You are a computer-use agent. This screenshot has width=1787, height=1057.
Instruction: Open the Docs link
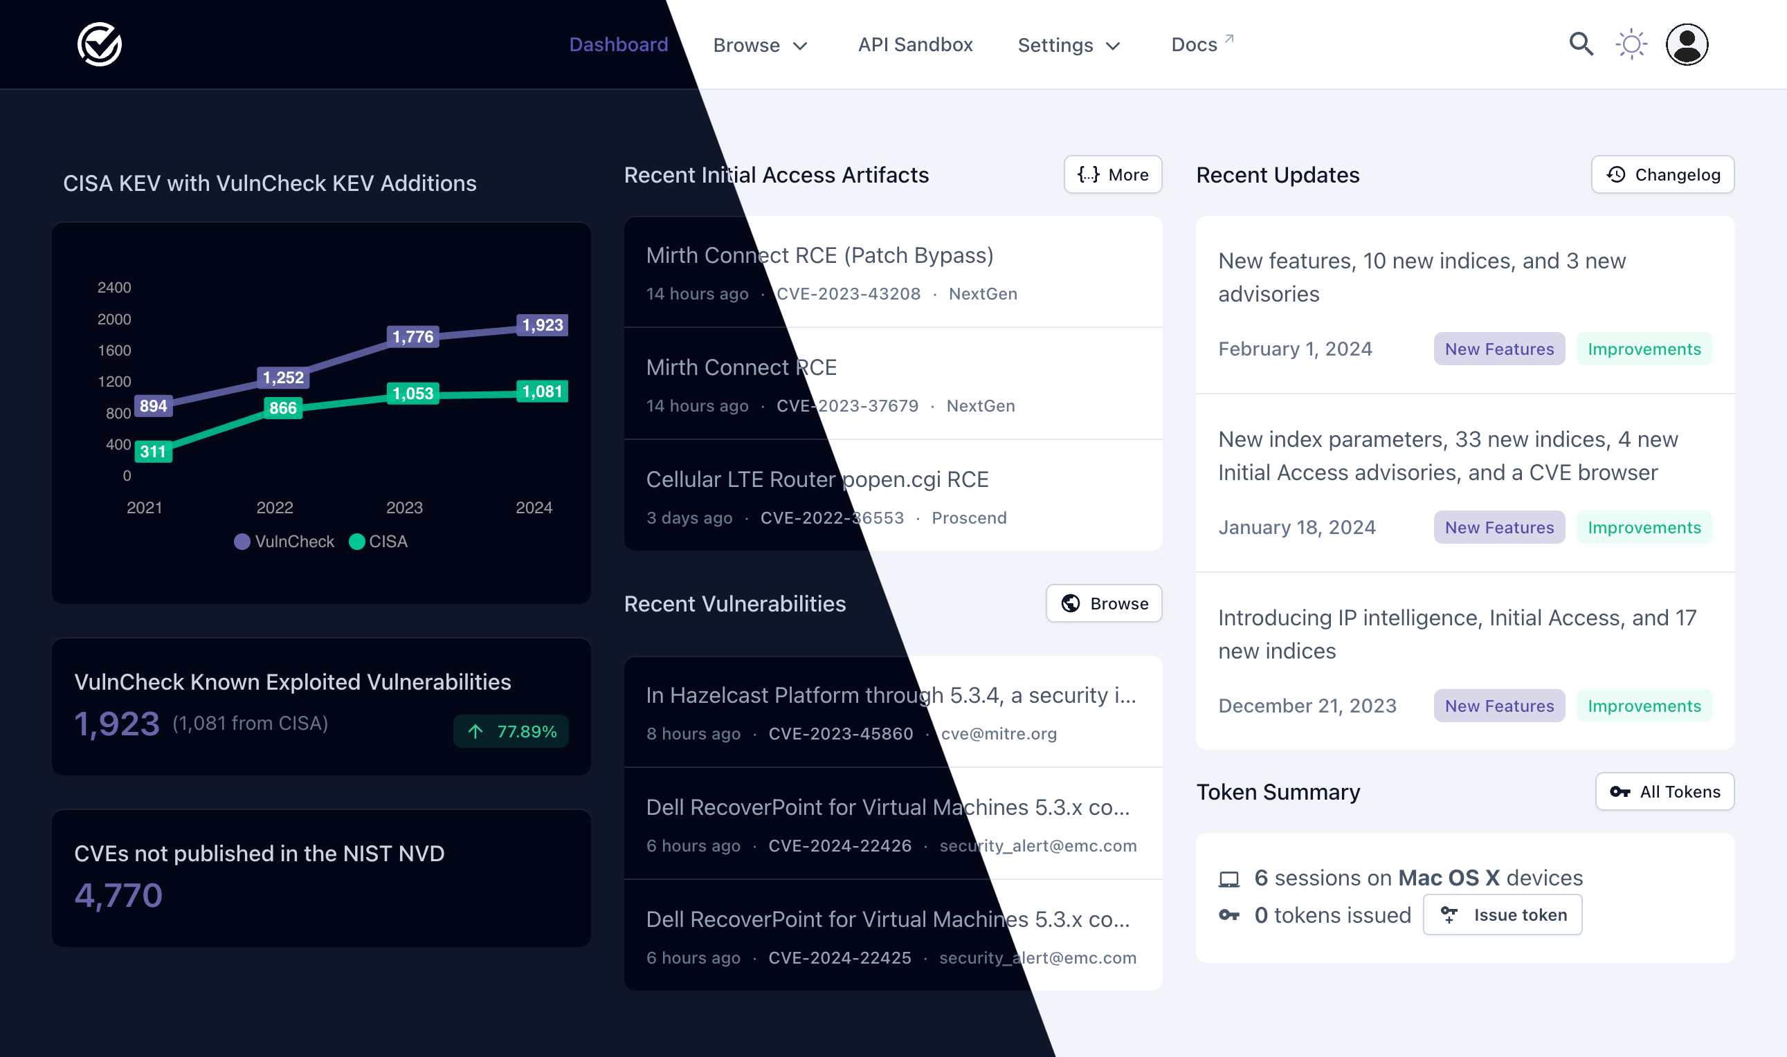tap(1202, 44)
